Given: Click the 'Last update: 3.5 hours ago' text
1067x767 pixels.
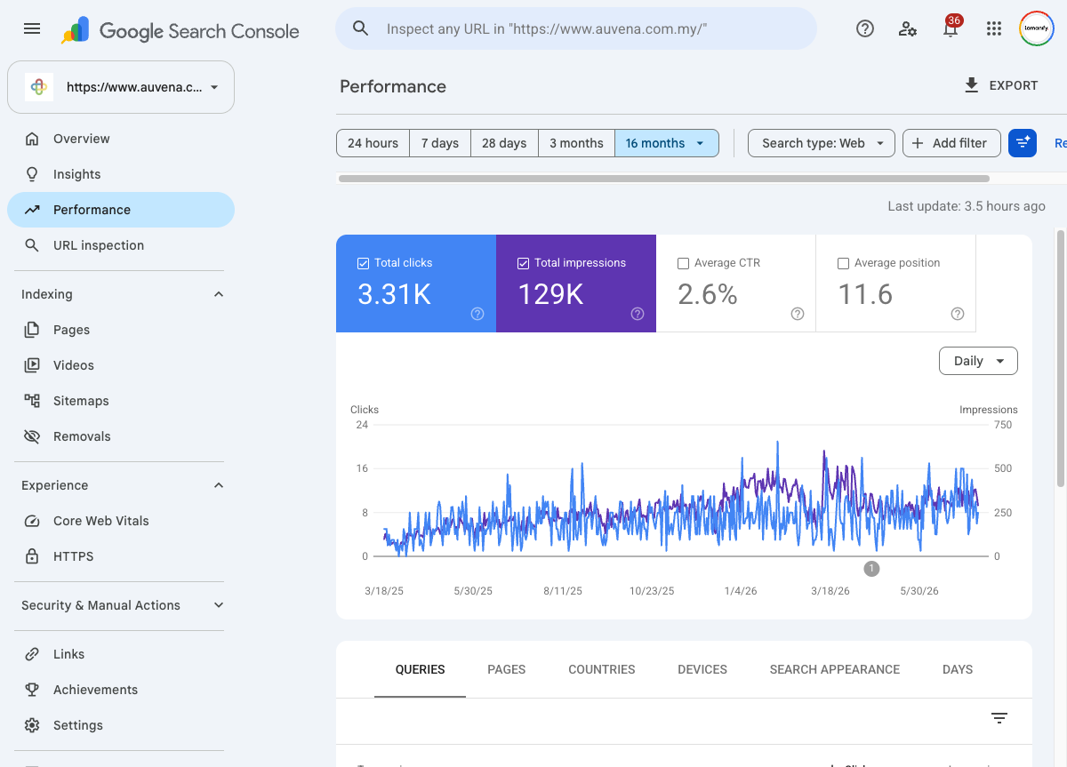Looking at the screenshot, I should (x=967, y=206).
